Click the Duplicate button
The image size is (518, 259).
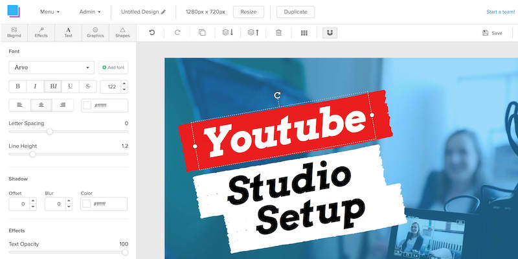point(295,12)
